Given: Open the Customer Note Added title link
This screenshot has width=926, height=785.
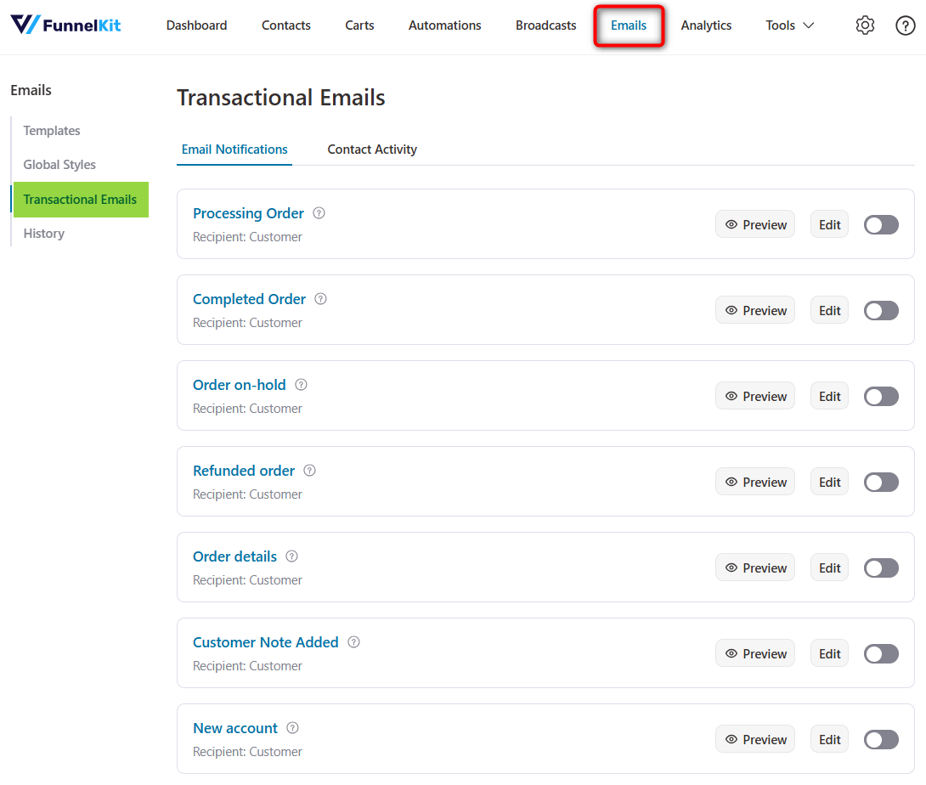Looking at the screenshot, I should click(x=266, y=642).
